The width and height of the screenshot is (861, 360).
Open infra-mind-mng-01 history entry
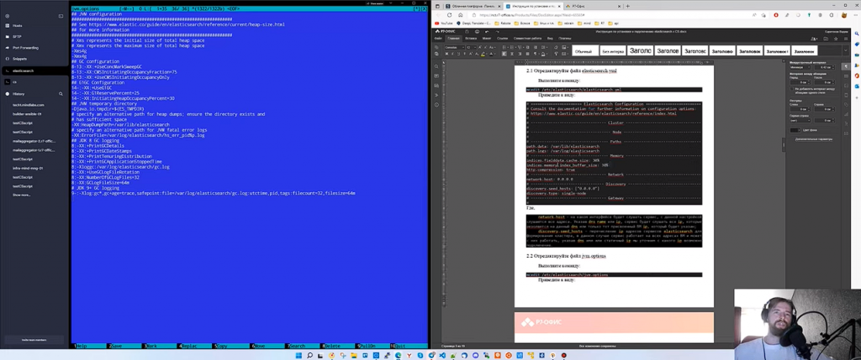[28, 168]
